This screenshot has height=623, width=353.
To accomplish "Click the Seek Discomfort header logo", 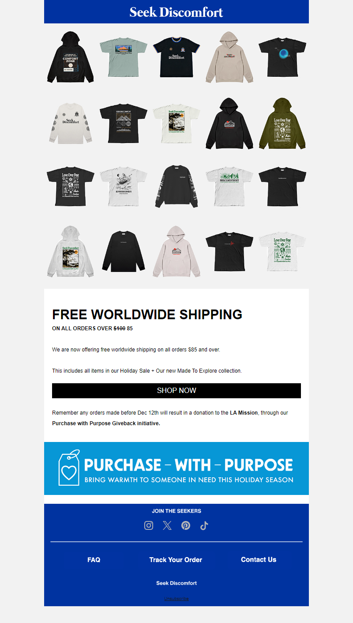I will (x=176, y=12).
